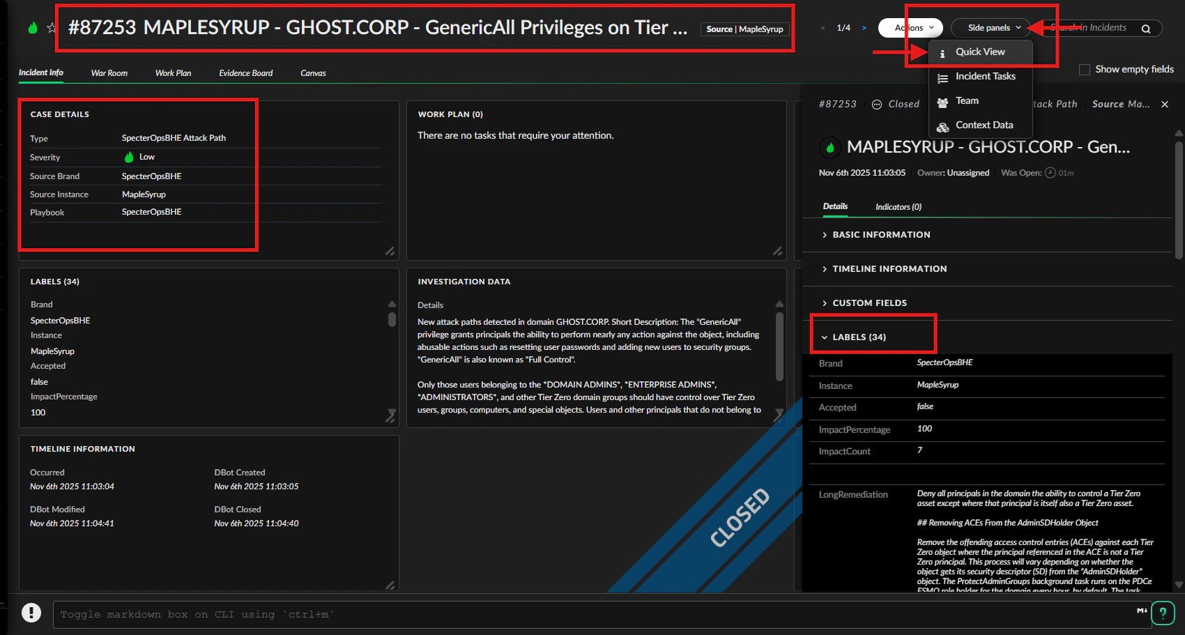Choose Team in the Side panels menu
Image resolution: width=1185 pixels, height=635 pixels.
(x=980, y=101)
